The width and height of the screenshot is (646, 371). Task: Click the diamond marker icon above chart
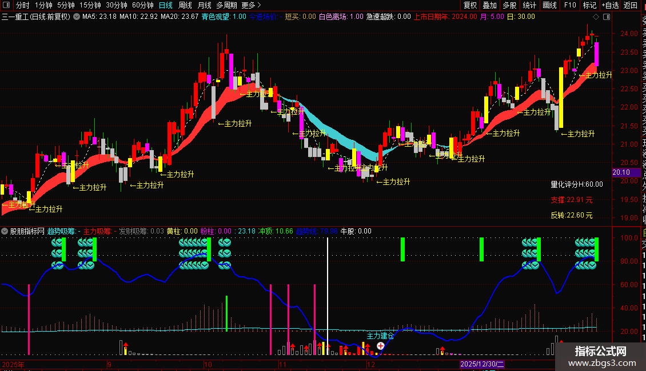[596, 17]
